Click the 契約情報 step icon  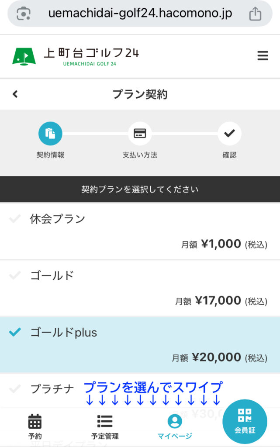click(x=50, y=133)
